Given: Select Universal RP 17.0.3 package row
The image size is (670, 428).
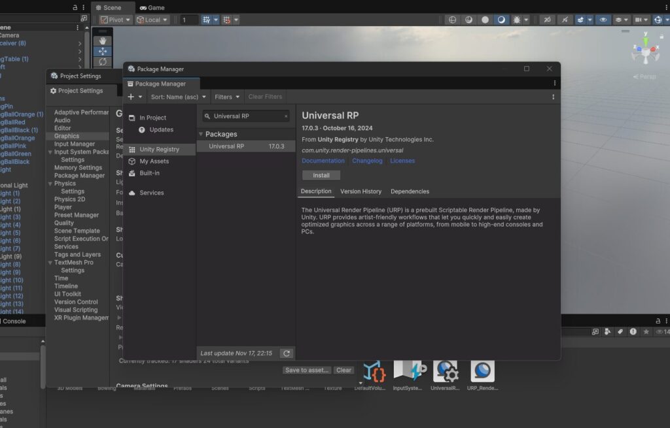Looking at the screenshot, I should pos(246,146).
